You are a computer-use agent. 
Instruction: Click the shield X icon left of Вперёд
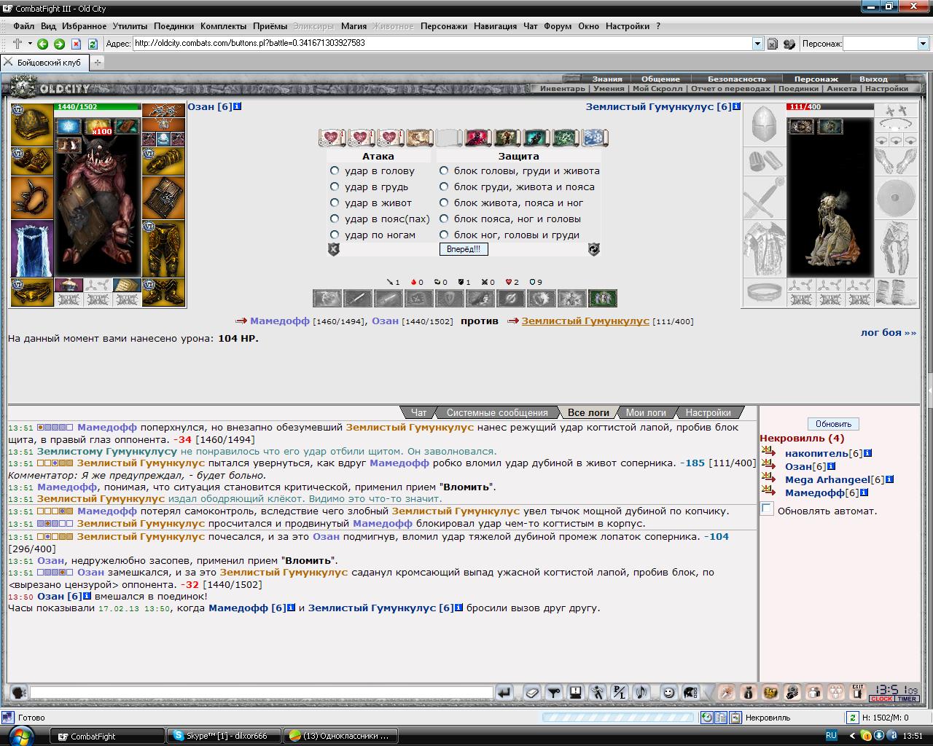point(333,249)
